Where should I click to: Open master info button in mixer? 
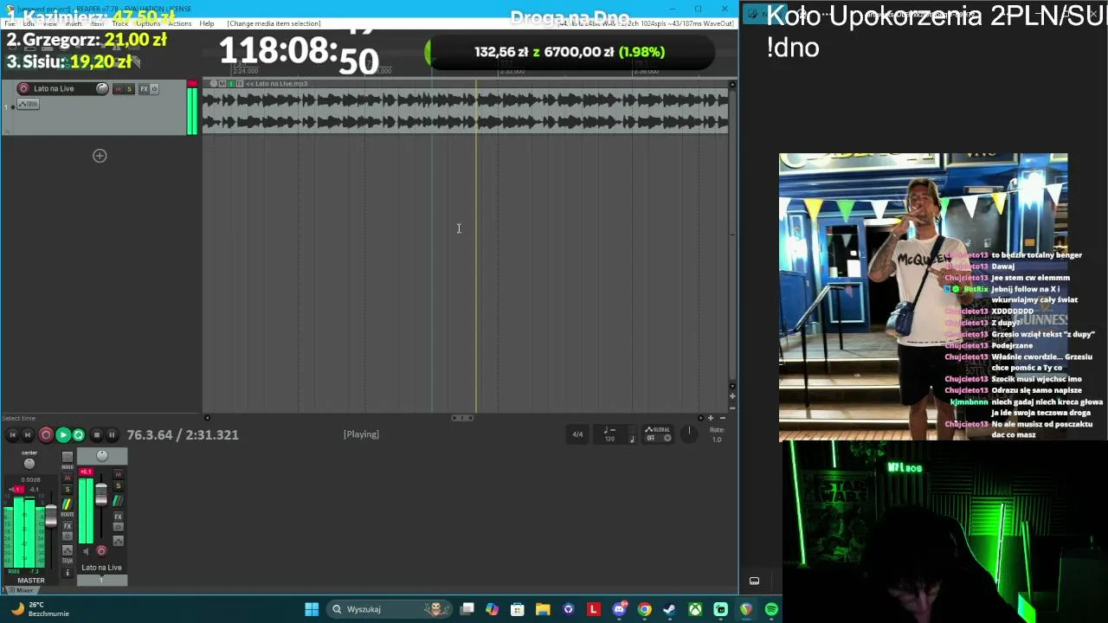(x=68, y=573)
